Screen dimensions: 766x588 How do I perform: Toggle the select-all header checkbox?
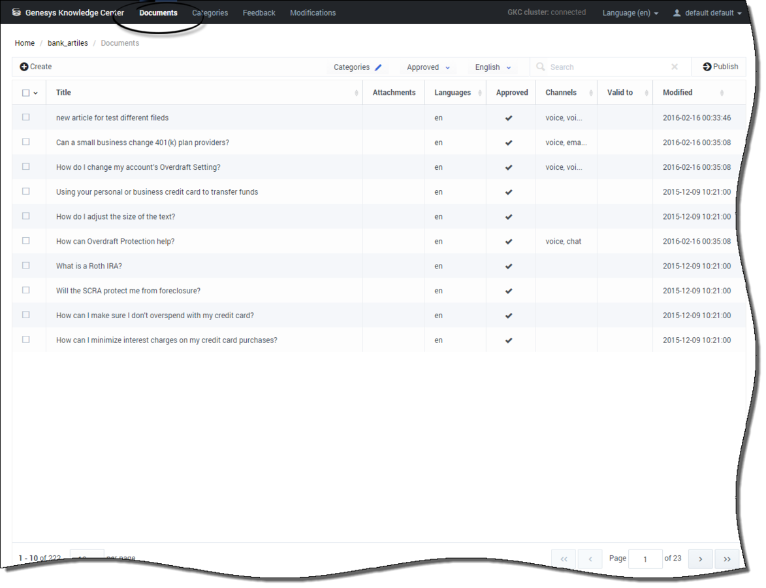coord(26,93)
